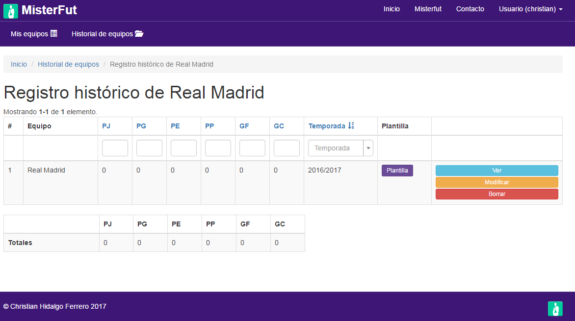Click the sort icon next to Temporada header
The height and width of the screenshot is (321, 575).
click(x=351, y=125)
